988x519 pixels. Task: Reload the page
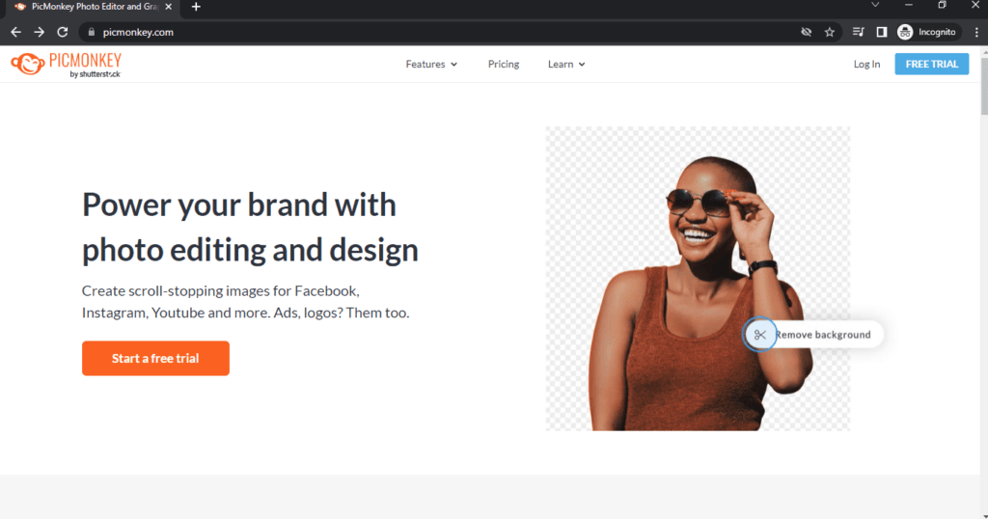pyautogui.click(x=63, y=32)
